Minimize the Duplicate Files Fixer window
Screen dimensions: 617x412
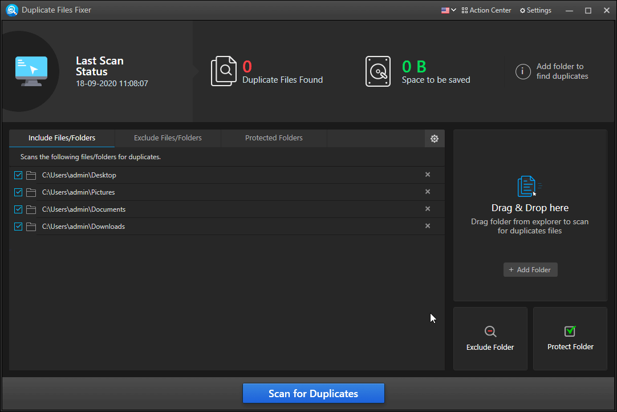tap(569, 11)
